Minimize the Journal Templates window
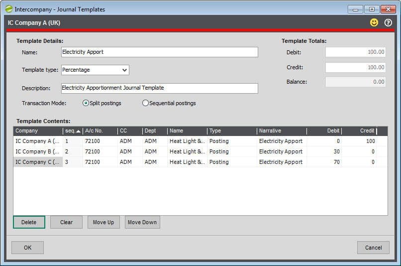Screen dimensions: 401x266 coord(356,9)
